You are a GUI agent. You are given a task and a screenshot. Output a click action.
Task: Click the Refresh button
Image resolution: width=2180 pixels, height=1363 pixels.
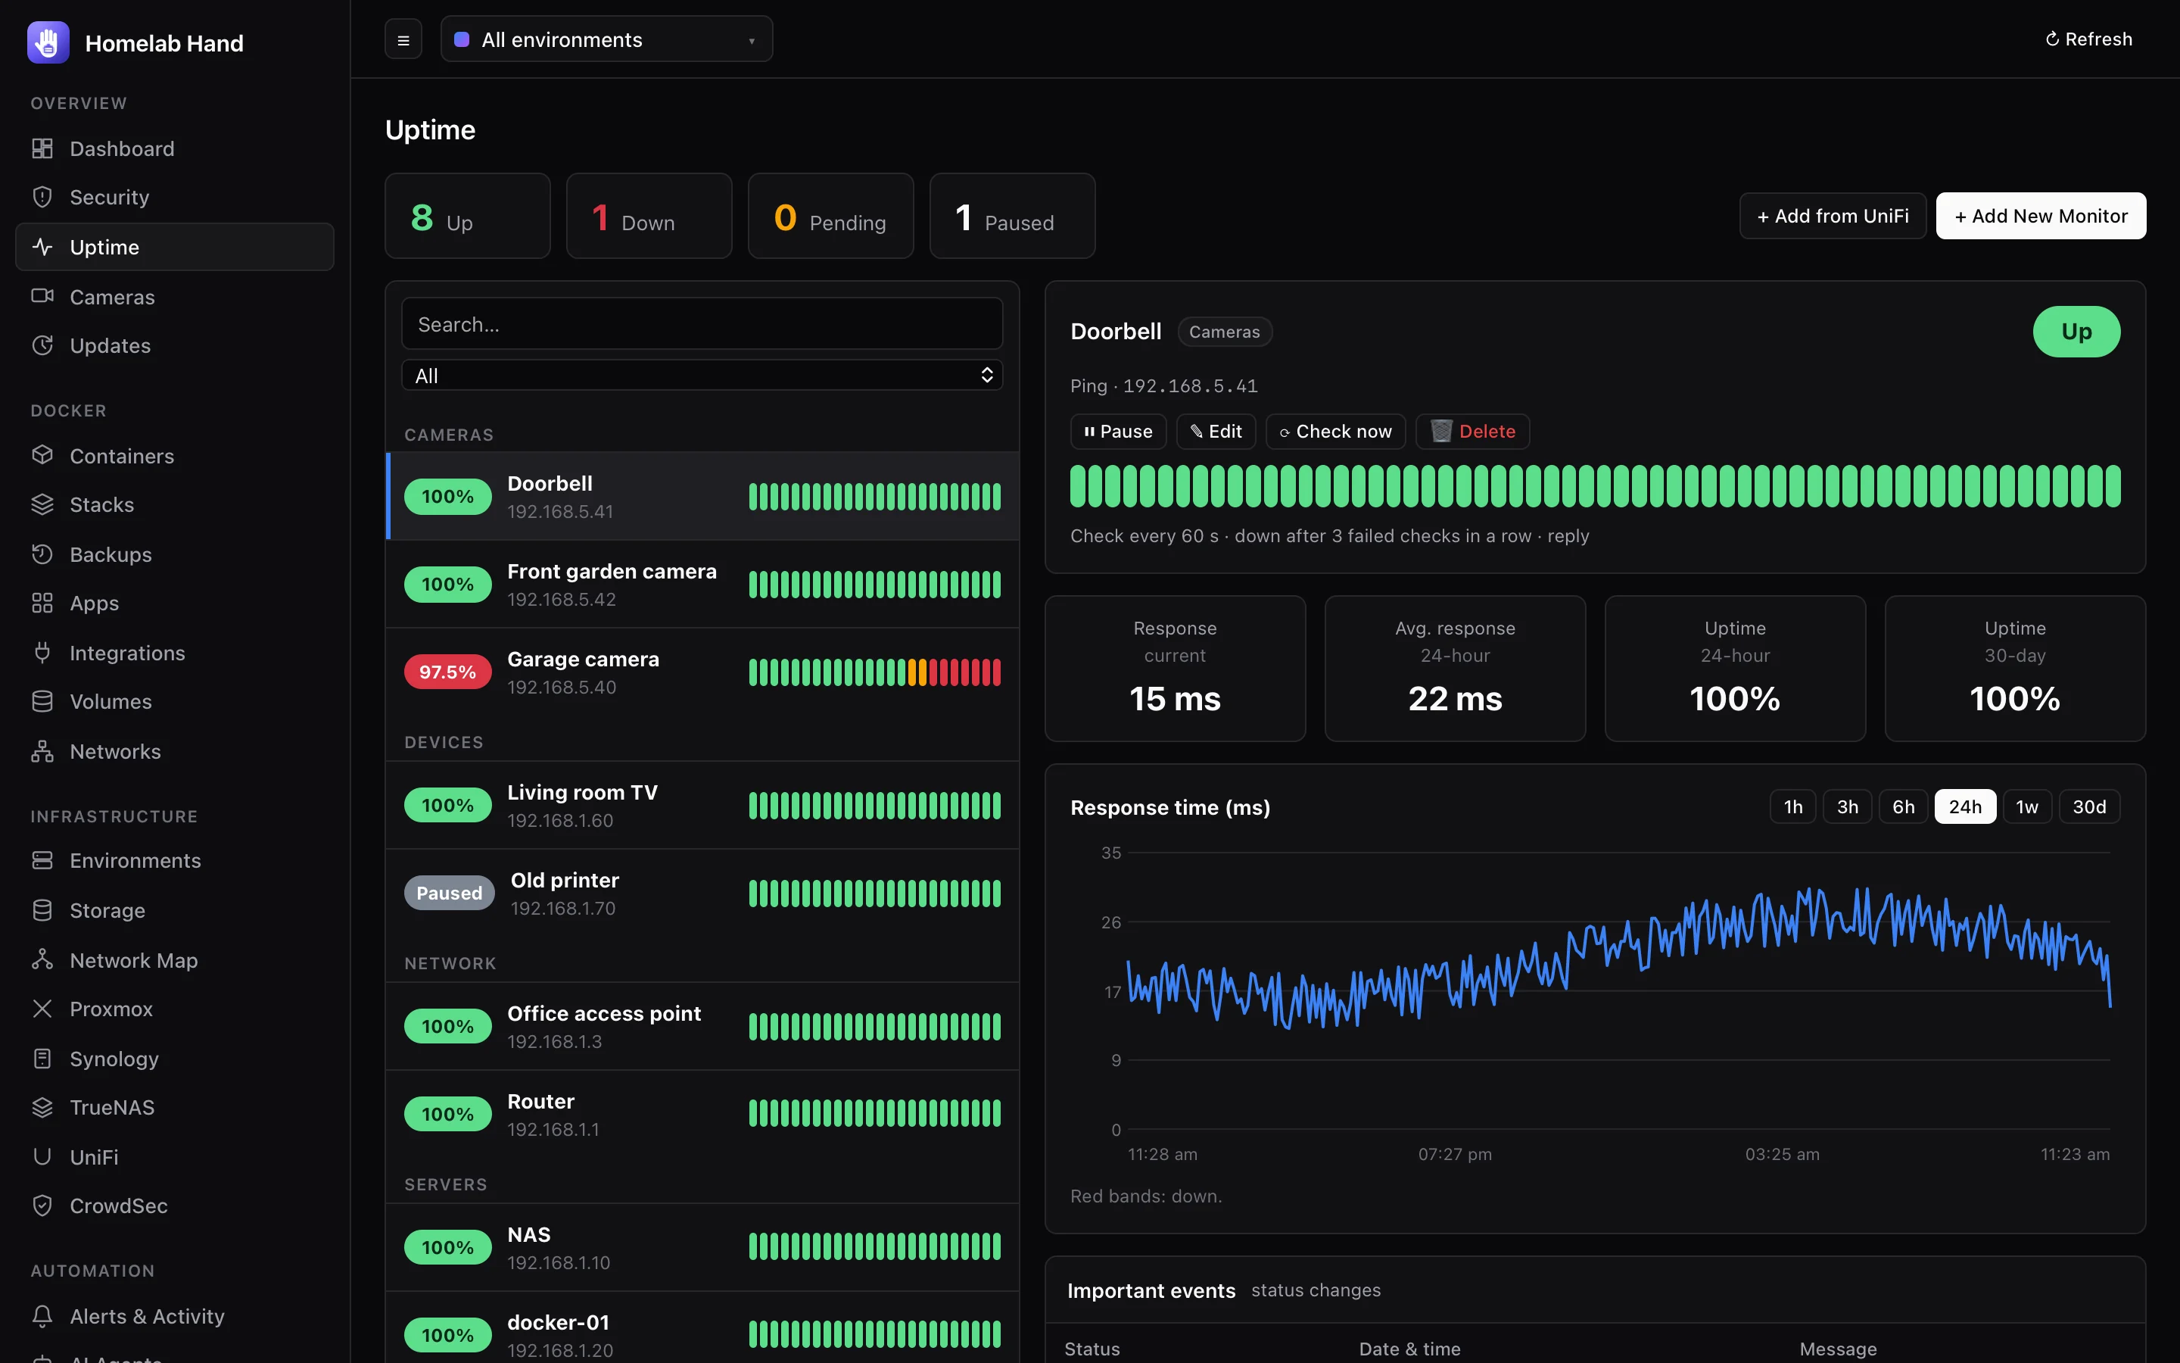point(2088,39)
